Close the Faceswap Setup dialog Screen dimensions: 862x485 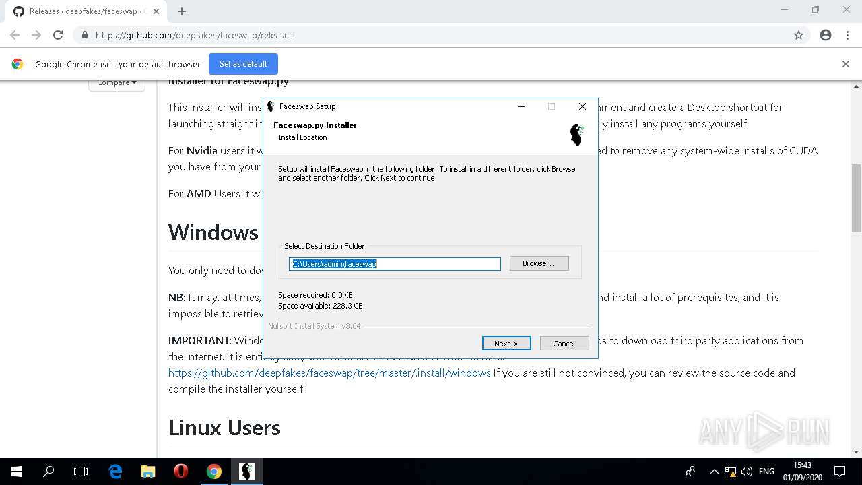click(583, 106)
